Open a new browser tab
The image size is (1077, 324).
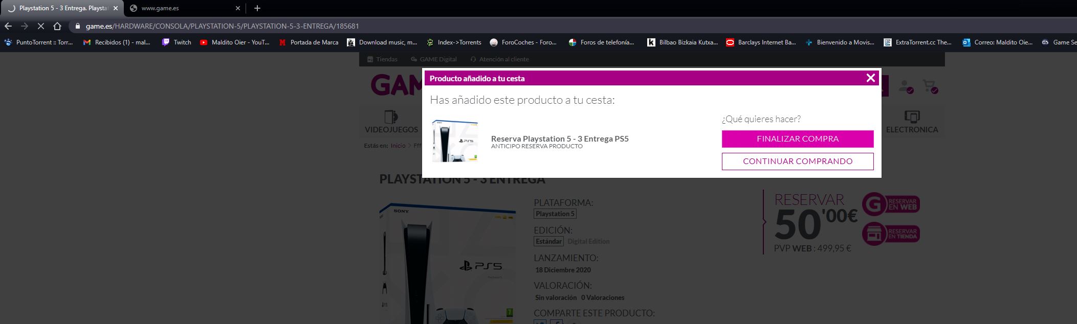click(257, 8)
